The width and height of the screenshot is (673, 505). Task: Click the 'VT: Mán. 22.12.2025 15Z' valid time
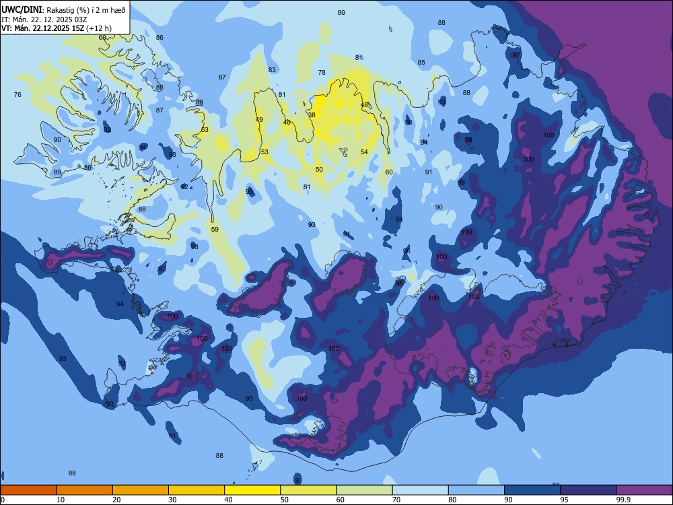pos(42,28)
